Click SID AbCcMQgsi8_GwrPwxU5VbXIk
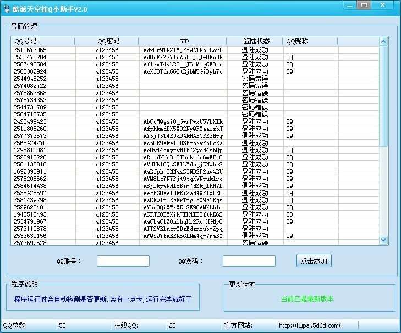The image size is (401, 333). coord(183,121)
